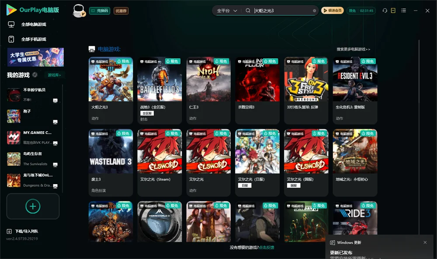Open the 艾尔之光 (Steam) game card
Screen dimensions: 437x259
tap(160, 163)
